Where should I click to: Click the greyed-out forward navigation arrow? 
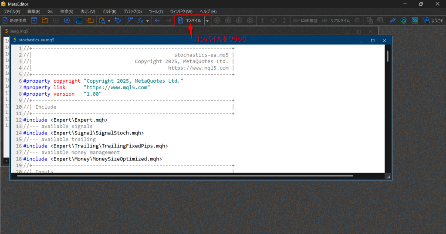pos(169,20)
